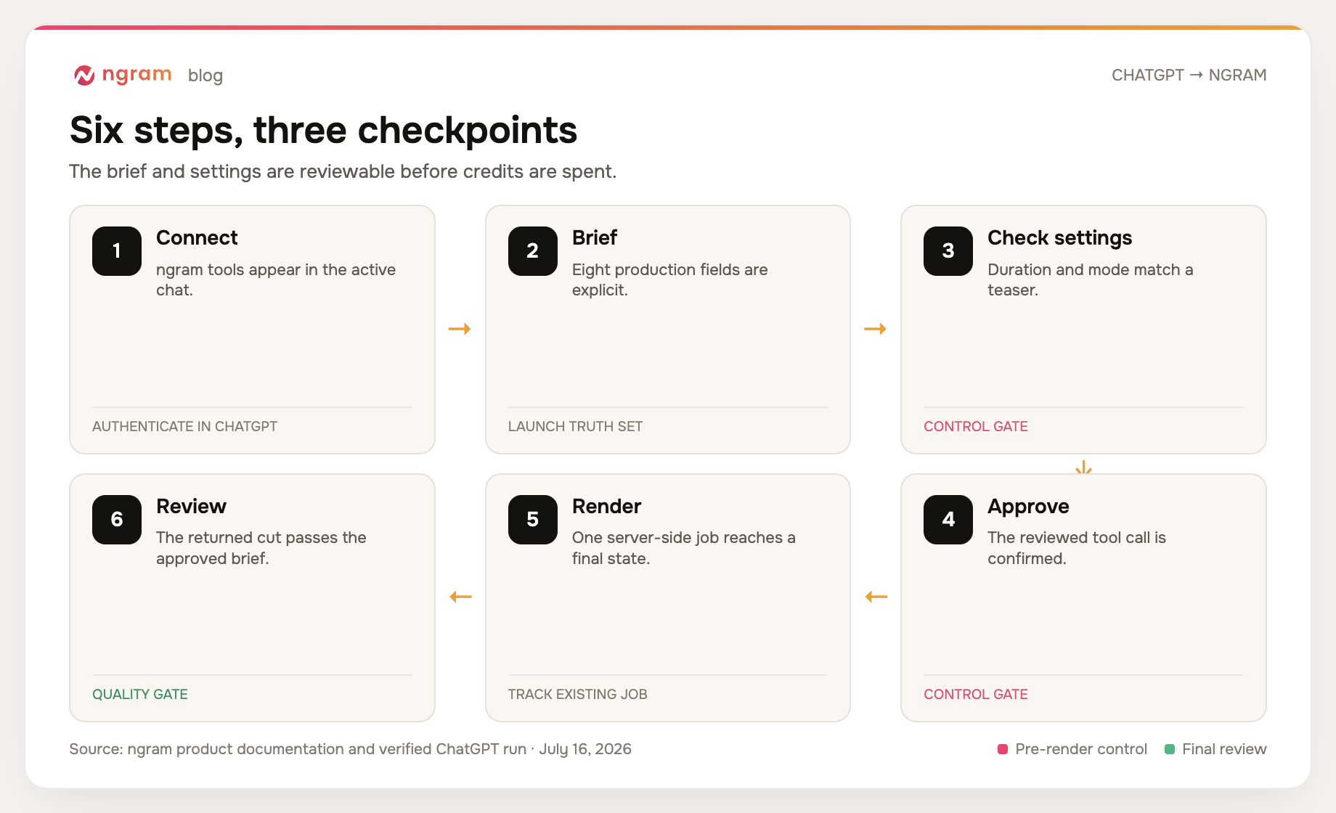Click the ngram wordmark text
This screenshot has width=1336, height=813.
137,74
